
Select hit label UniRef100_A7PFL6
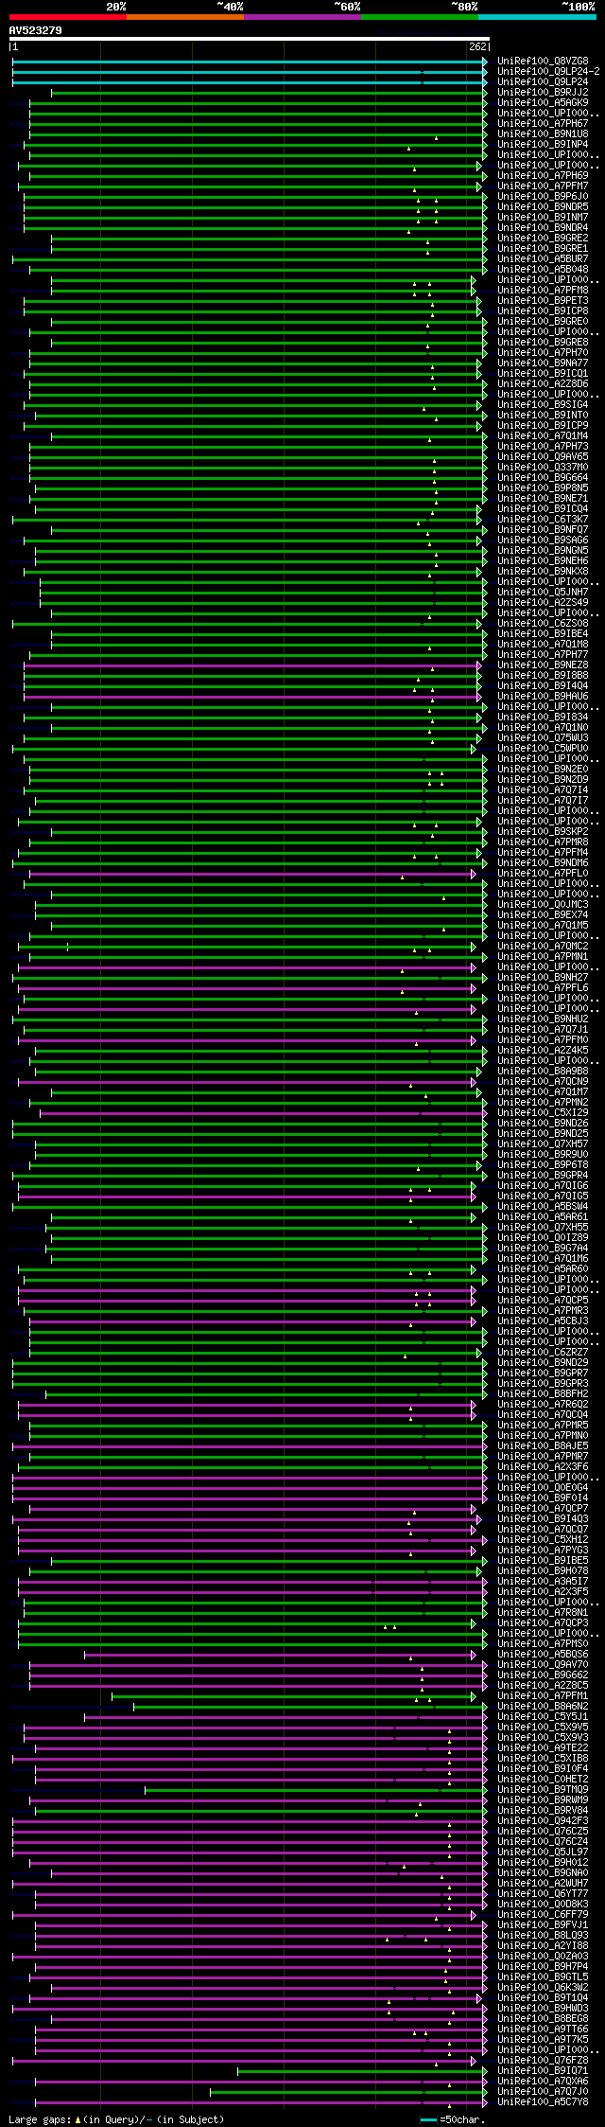pyautogui.click(x=543, y=988)
